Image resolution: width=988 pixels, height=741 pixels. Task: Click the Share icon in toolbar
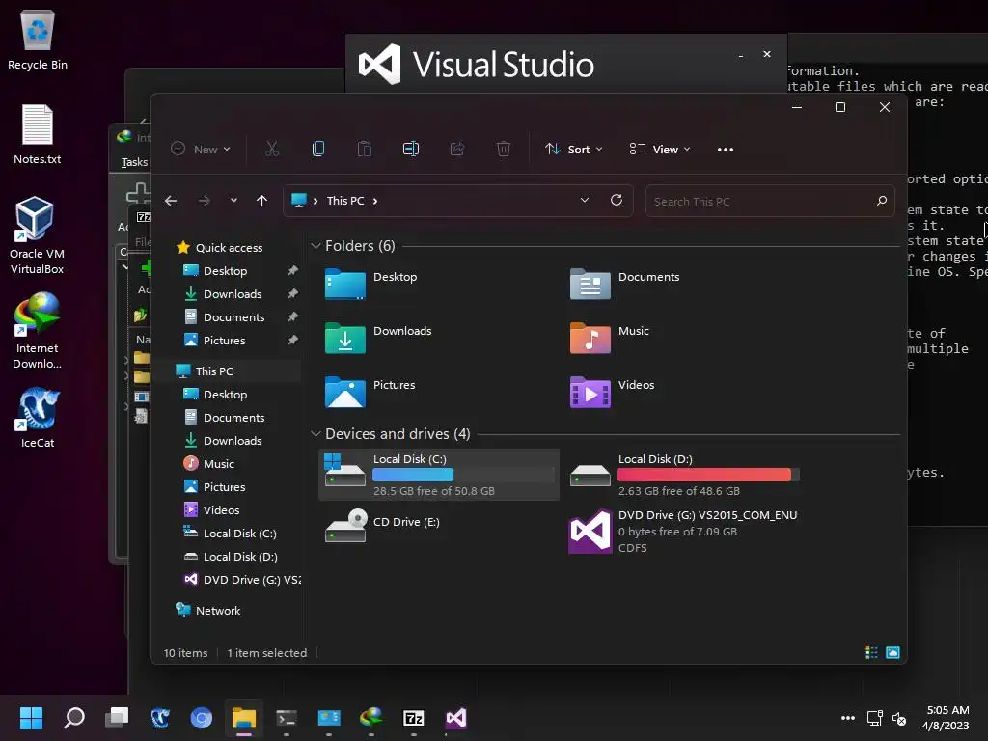(x=456, y=149)
